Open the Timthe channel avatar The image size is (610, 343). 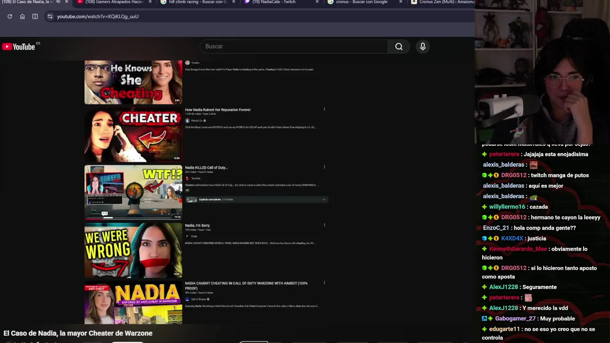(x=187, y=63)
